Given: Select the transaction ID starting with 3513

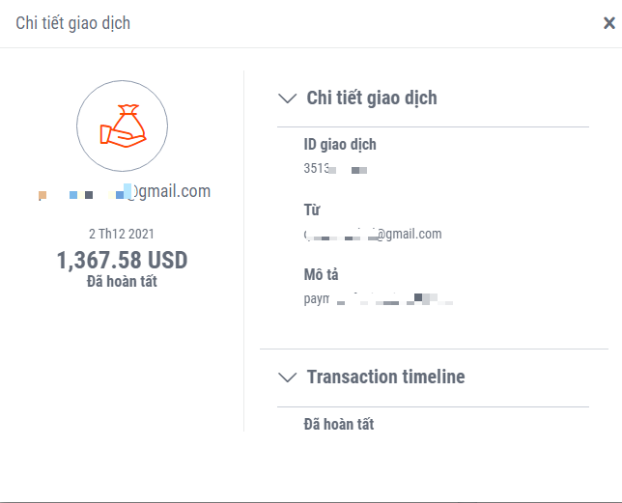Looking at the screenshot, I should coord(335,169).
